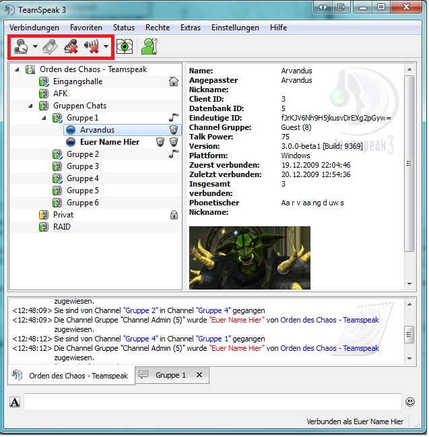This screenshot has width=429, height=437.
Task: Select the Gruppe 3 channel
Action: (83, 166)
